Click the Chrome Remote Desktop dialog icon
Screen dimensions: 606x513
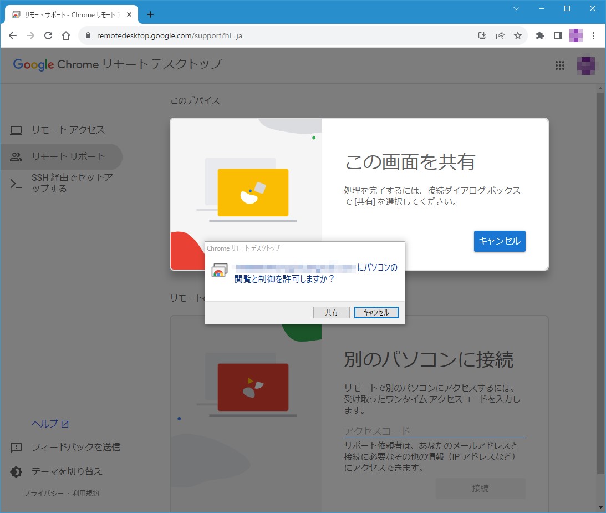(x=220, y=270)
